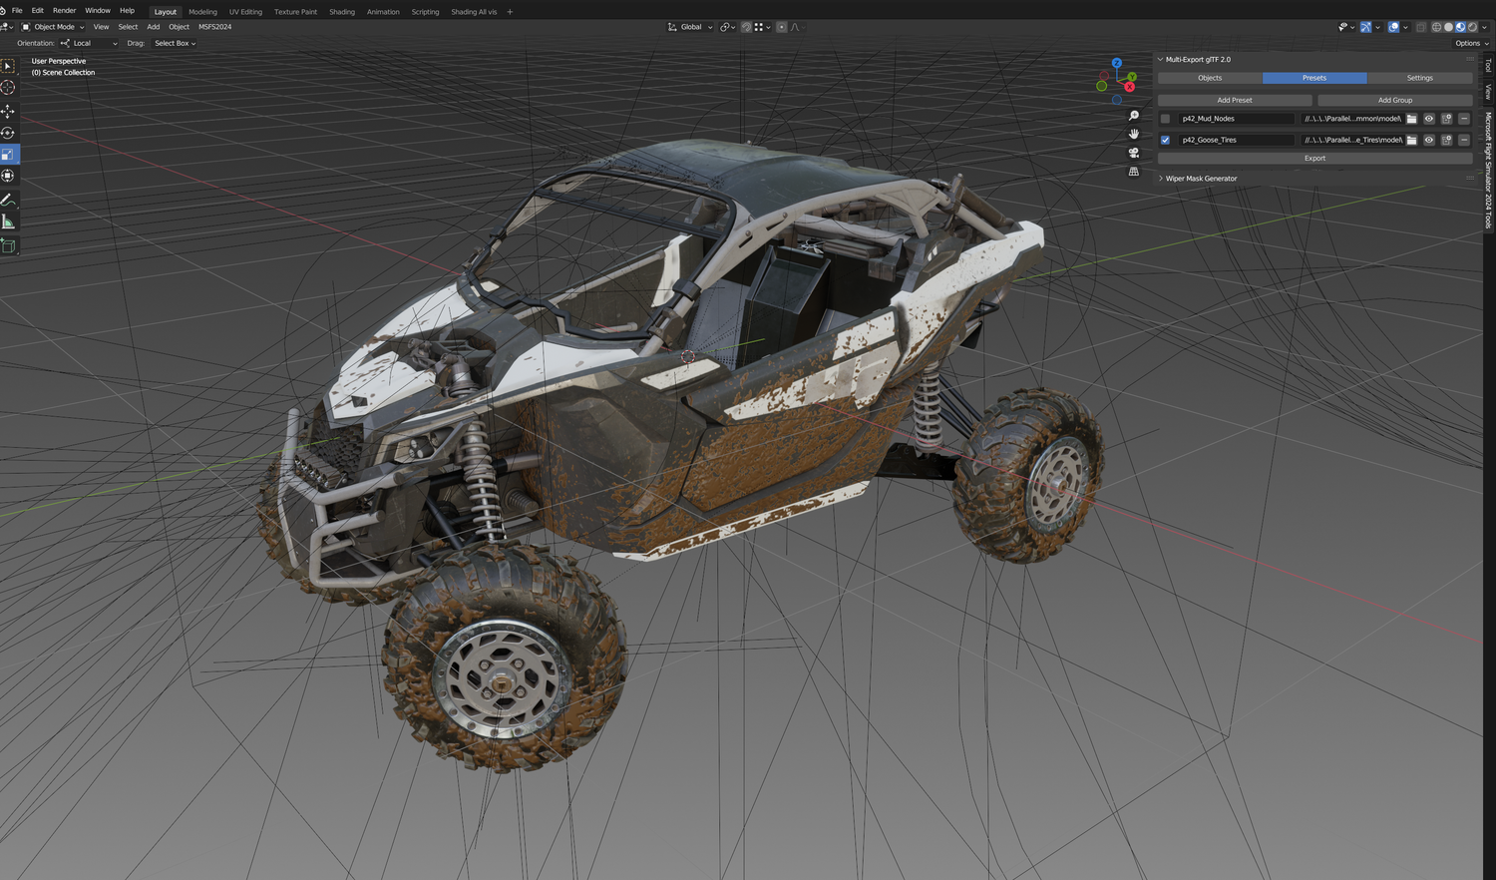Open the Render menu
This screenshot has width=1496, height=880.
(64, 11)
